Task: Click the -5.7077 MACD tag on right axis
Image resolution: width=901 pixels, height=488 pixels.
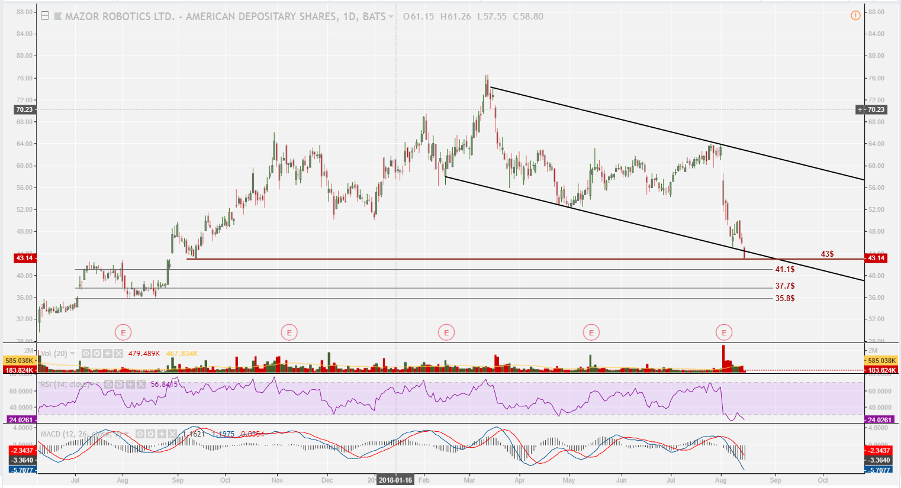Action: click(x=878, y=470)
